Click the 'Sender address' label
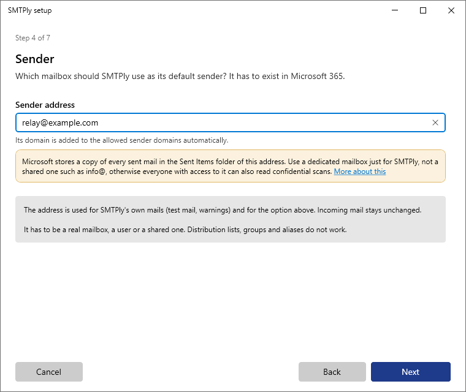The width and height of the screenshot is (466, 392). coord(45,105)
